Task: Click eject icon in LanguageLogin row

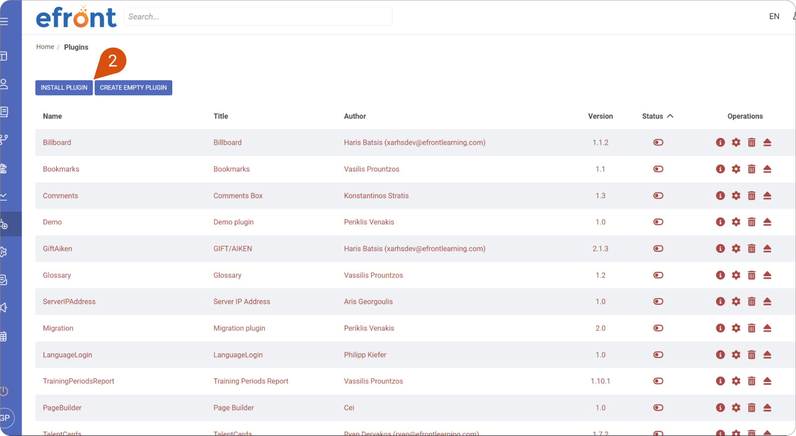Action: [767, 354]
